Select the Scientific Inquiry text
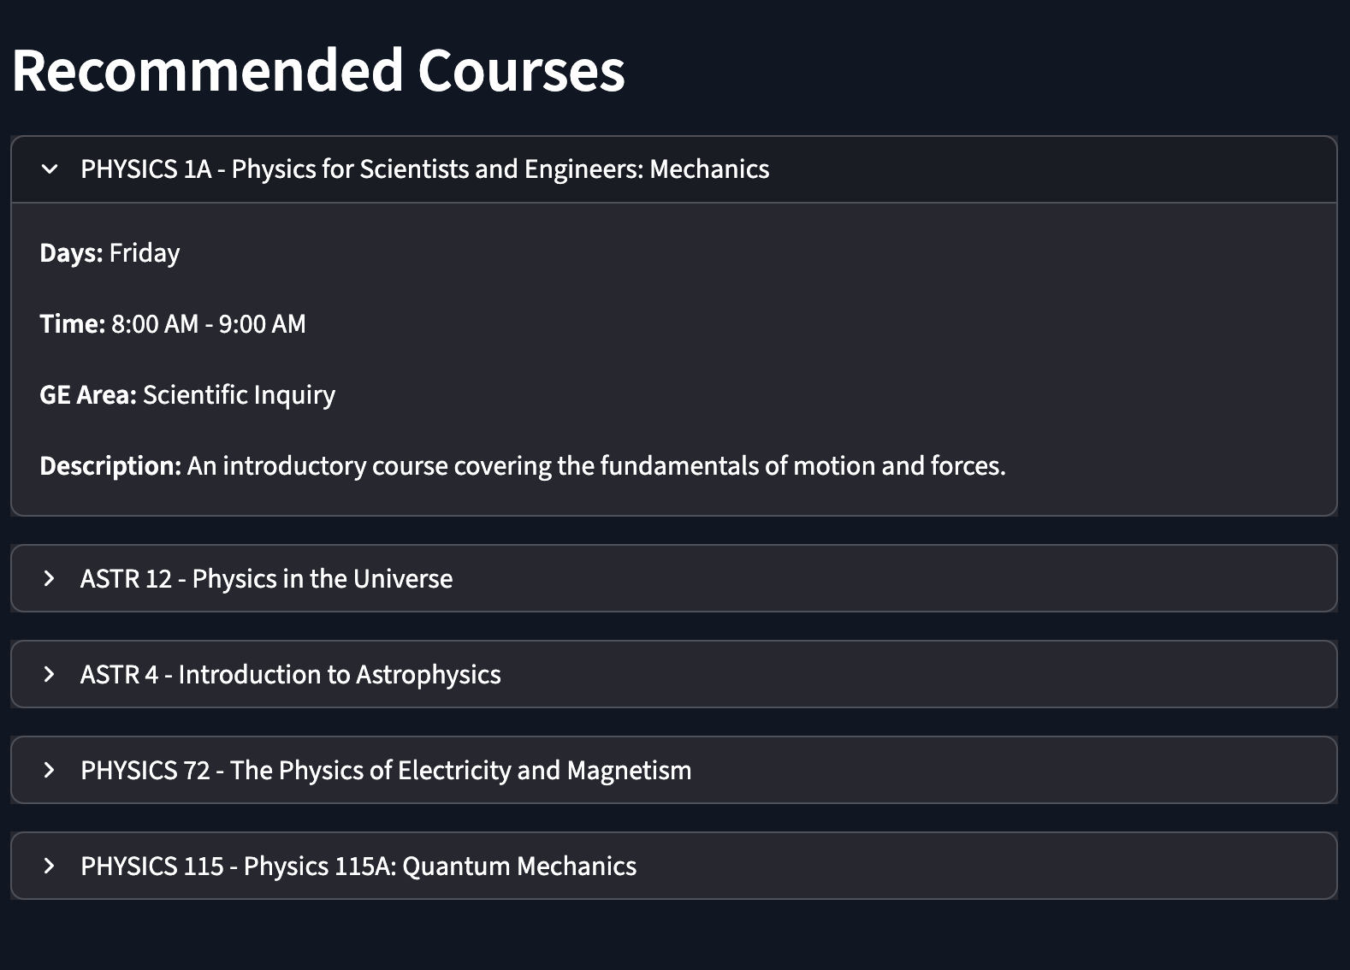Image resolution: width=1350 pixels, height=970 pixels. click(x=239, y=395)
